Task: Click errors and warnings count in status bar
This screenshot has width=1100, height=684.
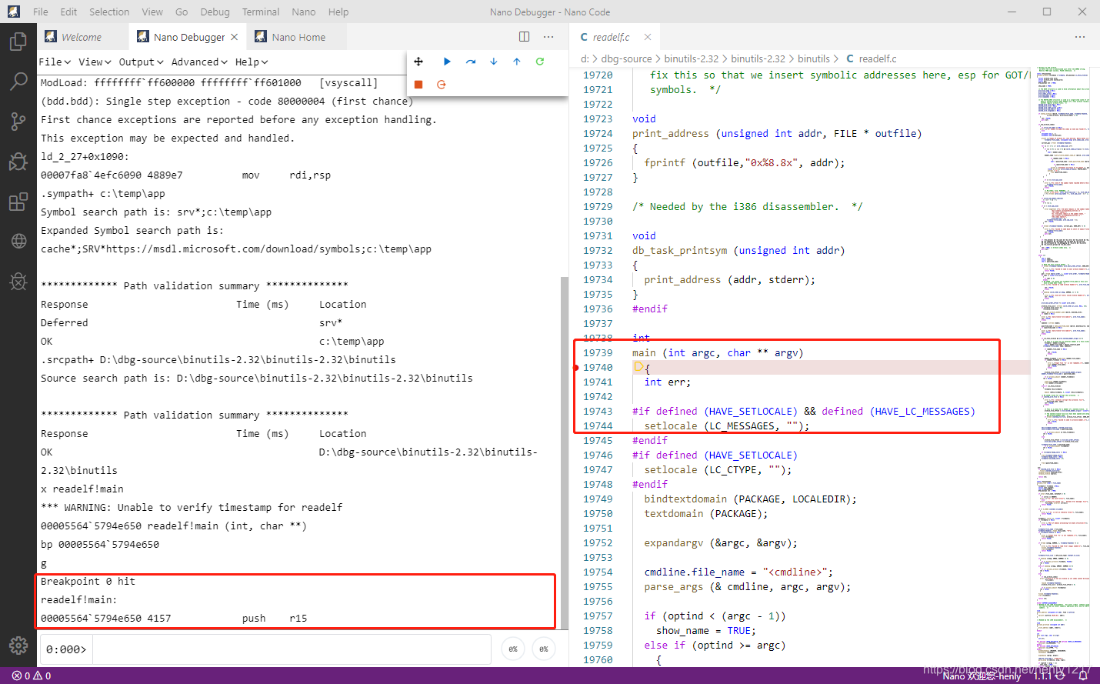Action: [32, 676]
